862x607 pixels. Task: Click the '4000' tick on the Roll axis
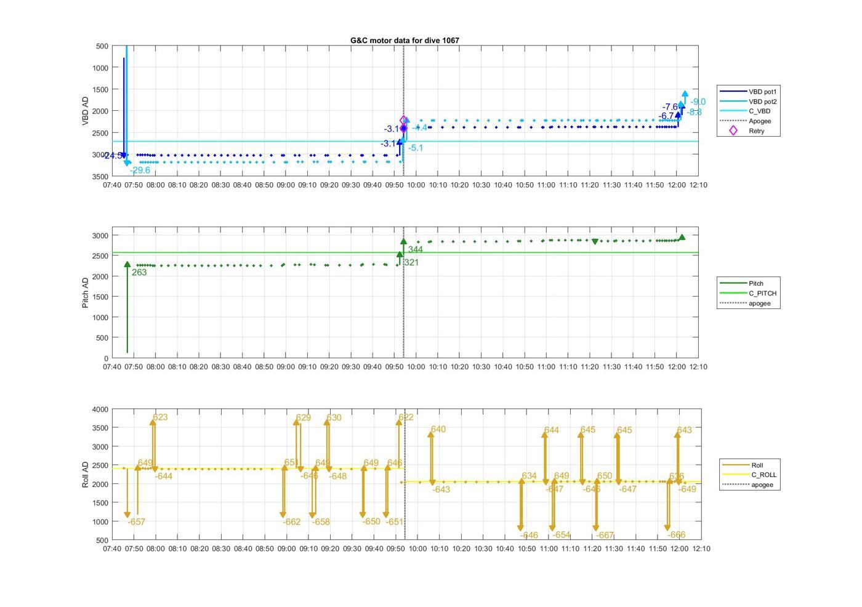click(x=100, y=409)
